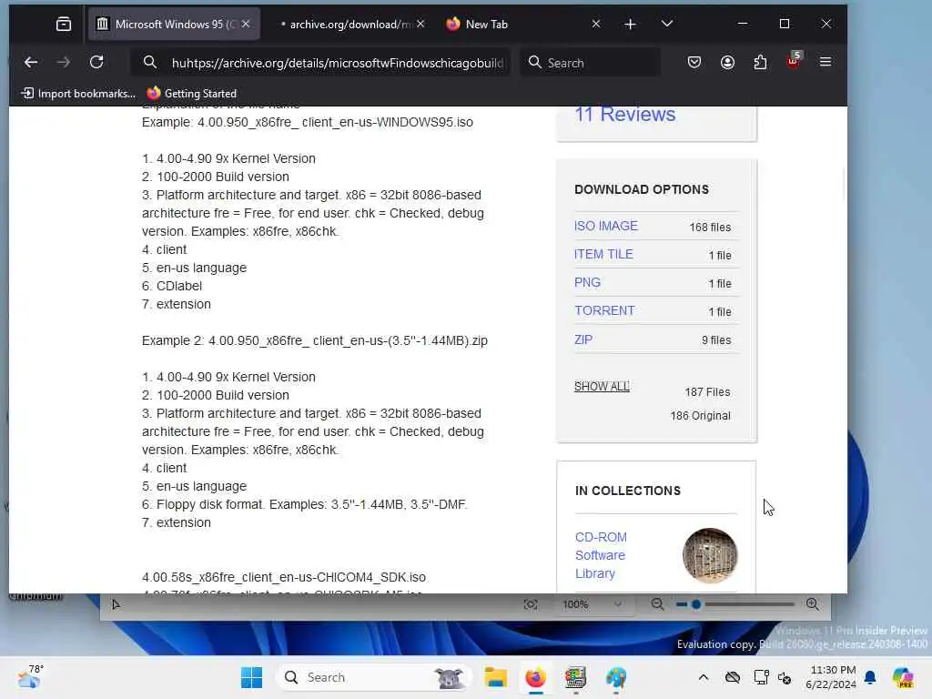Open Firefox recent browsing view icon
The image size is (932, 699).
point(64,24)
